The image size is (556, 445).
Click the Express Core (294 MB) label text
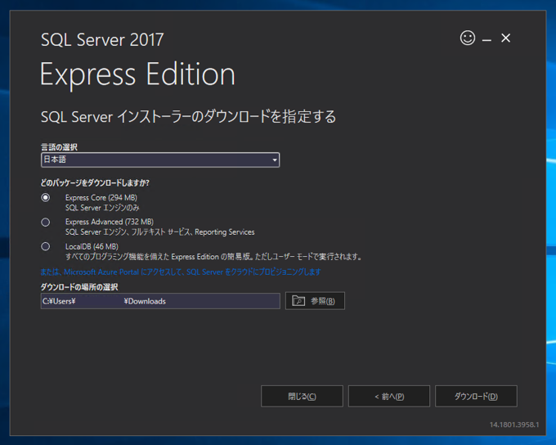[x=101, y=198]
